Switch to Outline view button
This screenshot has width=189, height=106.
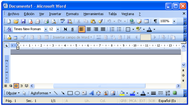(x=22, y=86)
